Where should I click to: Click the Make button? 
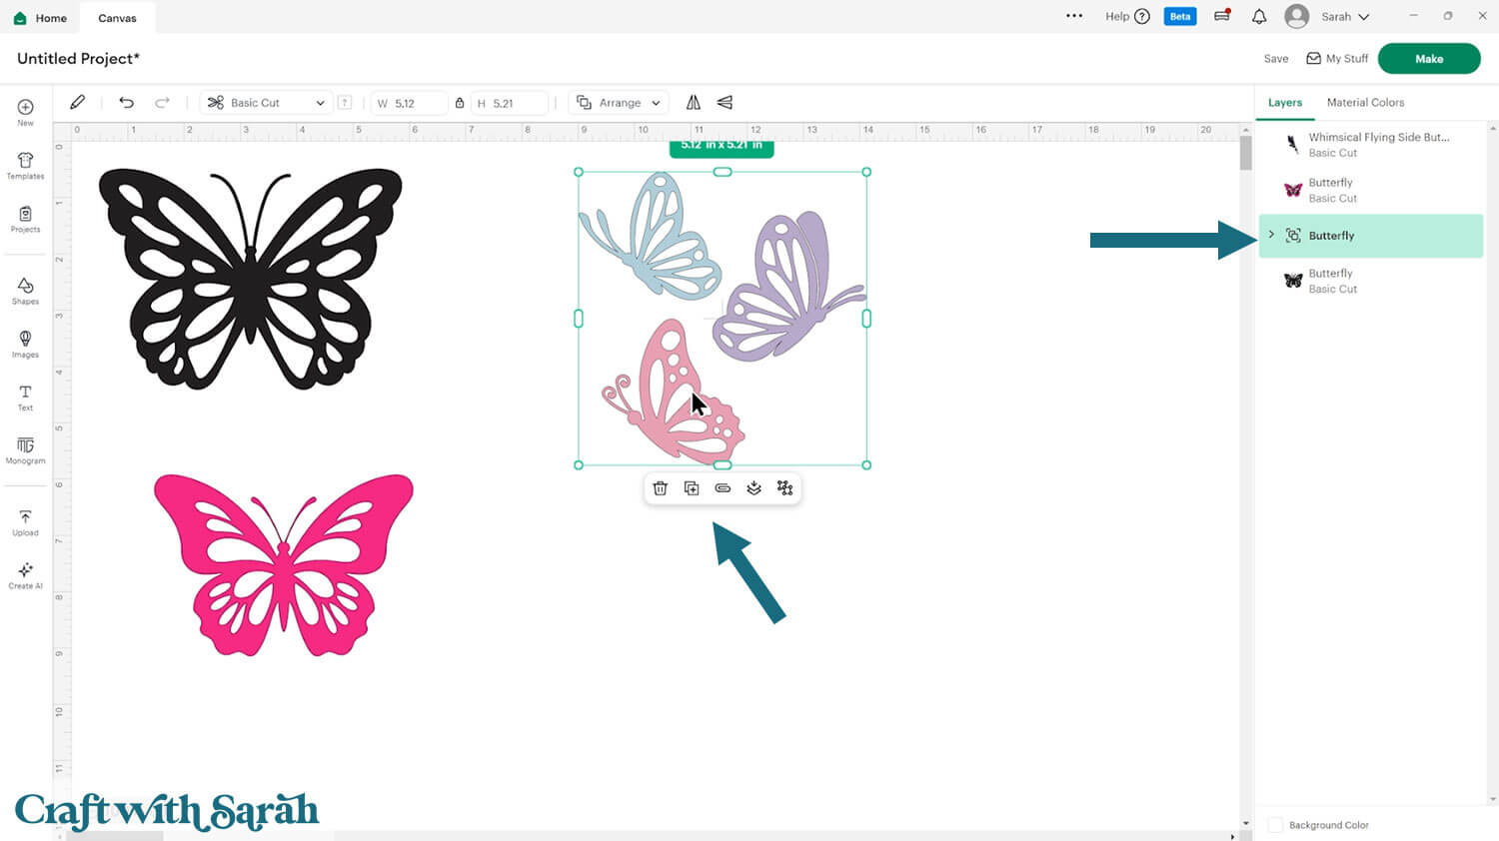click(x=1429, y=59)
